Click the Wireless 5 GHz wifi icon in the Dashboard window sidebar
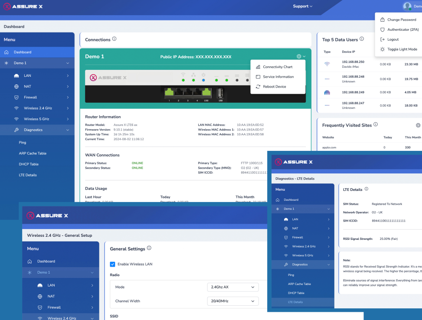The height and width of the screenshot is (320, 422). click(x=16, y=119)
